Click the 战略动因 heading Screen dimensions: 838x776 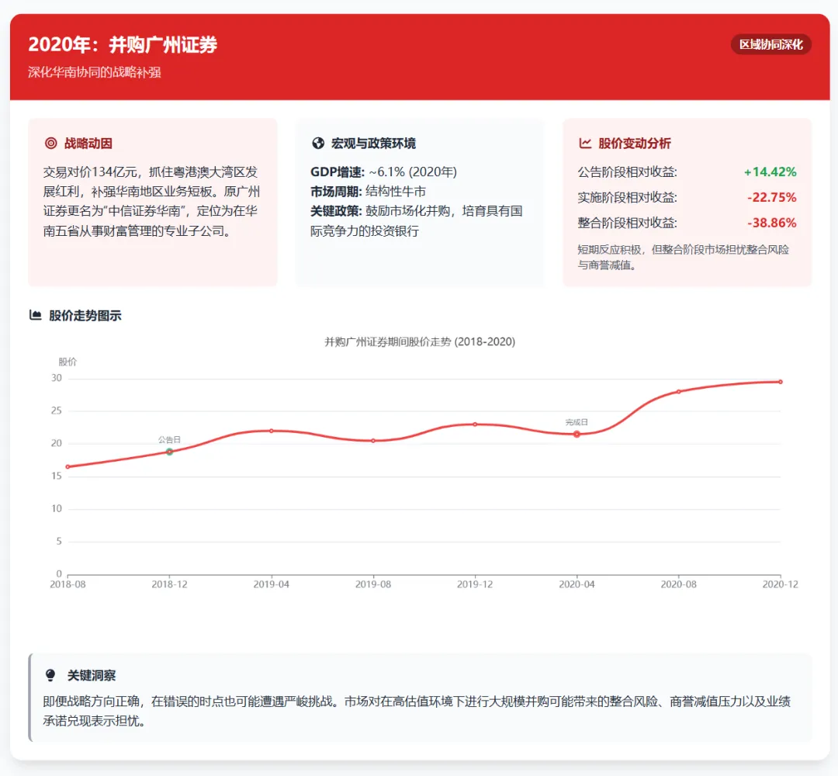pos(88,143)
